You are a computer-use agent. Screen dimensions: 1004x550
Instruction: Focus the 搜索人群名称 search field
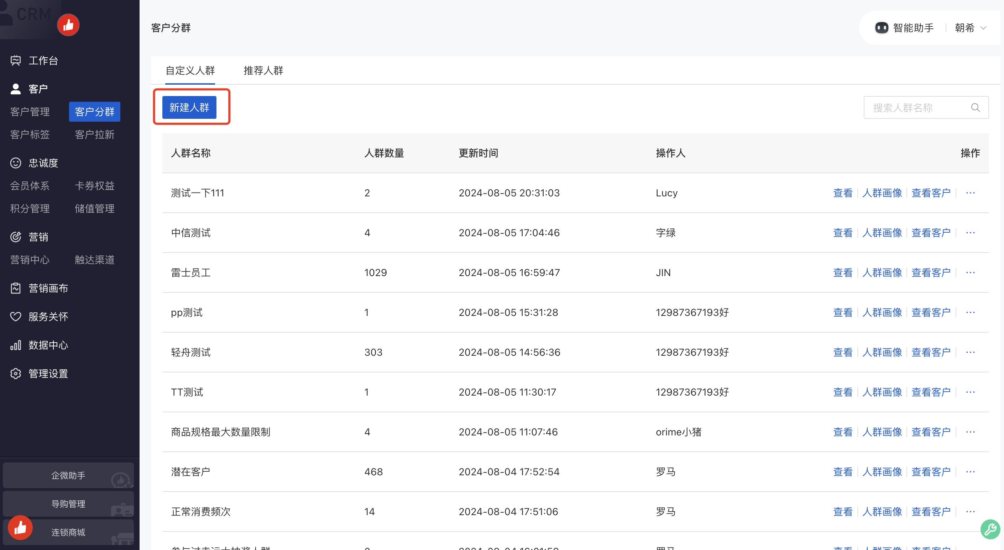tap(926, 107)
